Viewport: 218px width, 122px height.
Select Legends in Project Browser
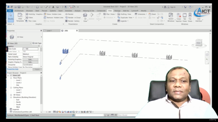(x=16, y=109)
